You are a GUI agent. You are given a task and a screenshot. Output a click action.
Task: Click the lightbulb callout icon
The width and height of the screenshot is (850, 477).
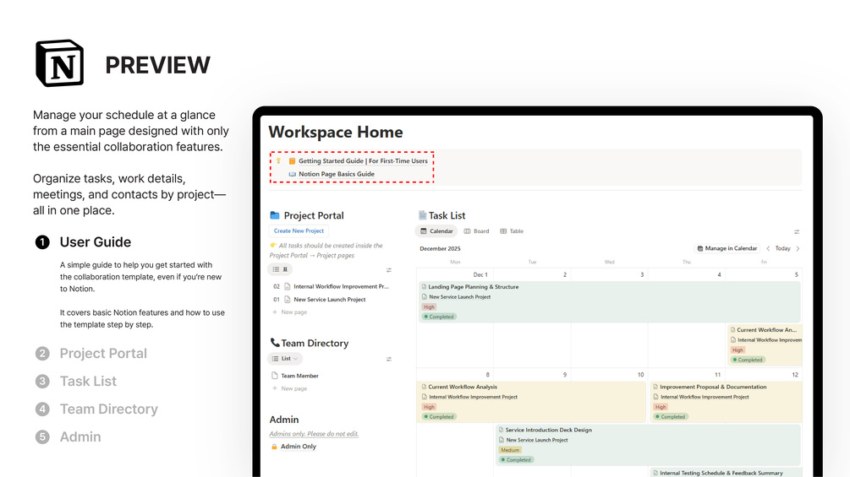click(x=278, y=161)
